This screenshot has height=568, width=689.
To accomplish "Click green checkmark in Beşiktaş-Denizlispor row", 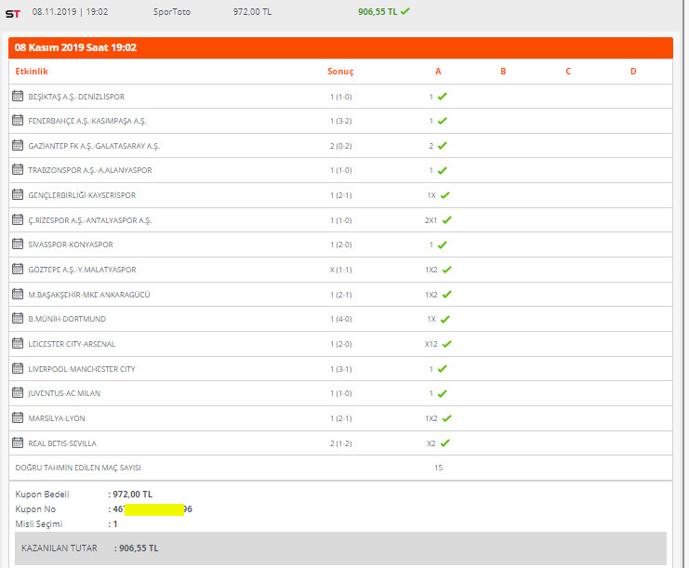I will [x=443, y=96].
